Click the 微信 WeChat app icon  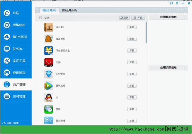[49, 109]
